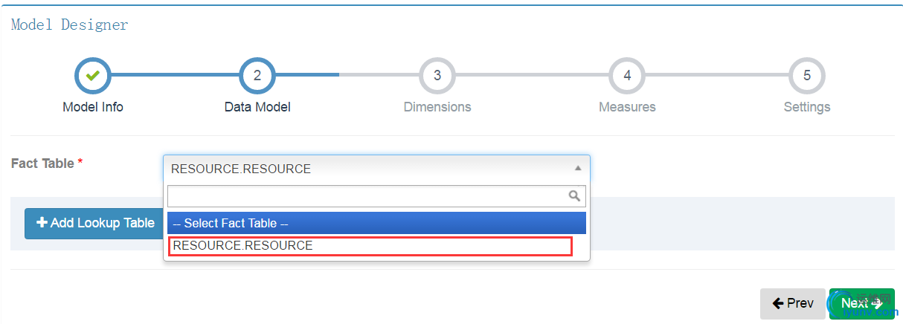Viewport: 903px width, 324px height.
Task: Click the Measures step label
Action: click(627, 107)
